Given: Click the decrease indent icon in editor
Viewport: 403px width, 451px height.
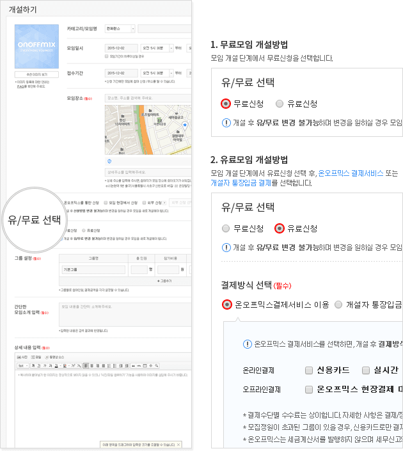Looking at the screenshot, I should (x=120, y=366).
